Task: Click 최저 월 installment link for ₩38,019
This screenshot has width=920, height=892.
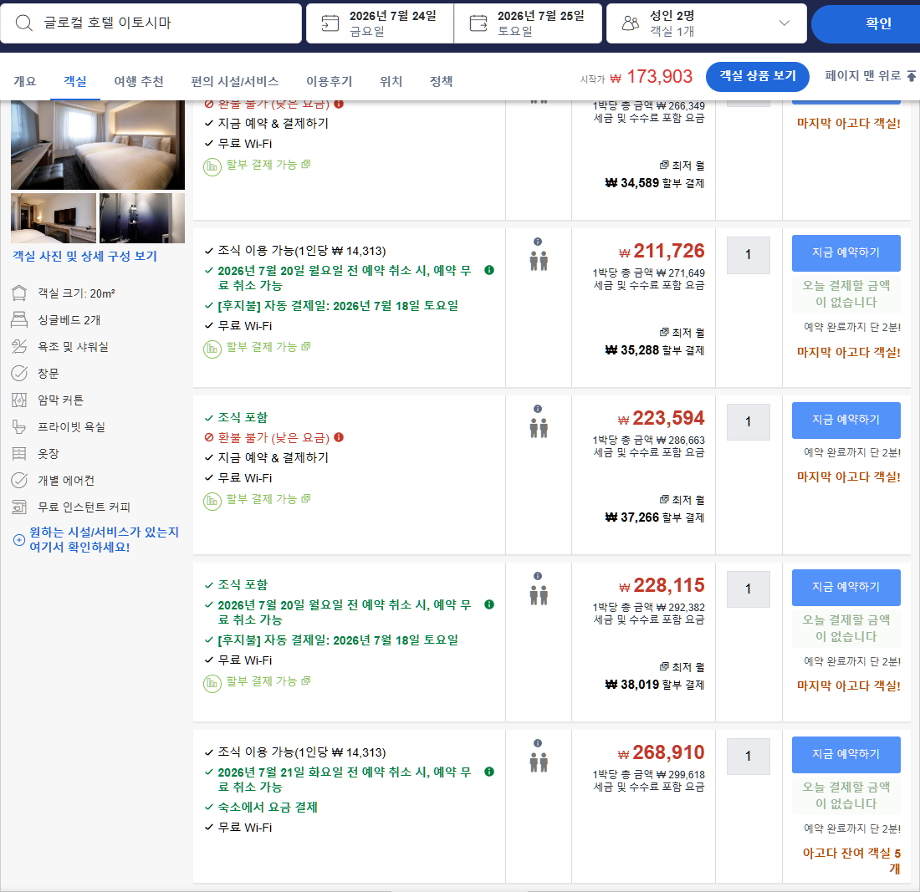Action: (x=682, y=667)
